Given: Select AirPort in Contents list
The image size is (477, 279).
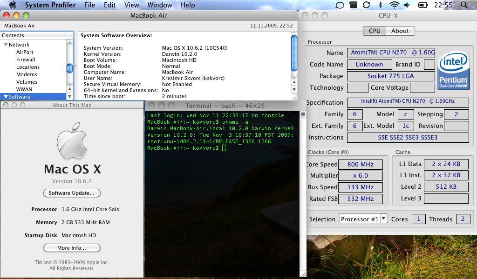Looking at the screenshot, I should coord(25,52).
